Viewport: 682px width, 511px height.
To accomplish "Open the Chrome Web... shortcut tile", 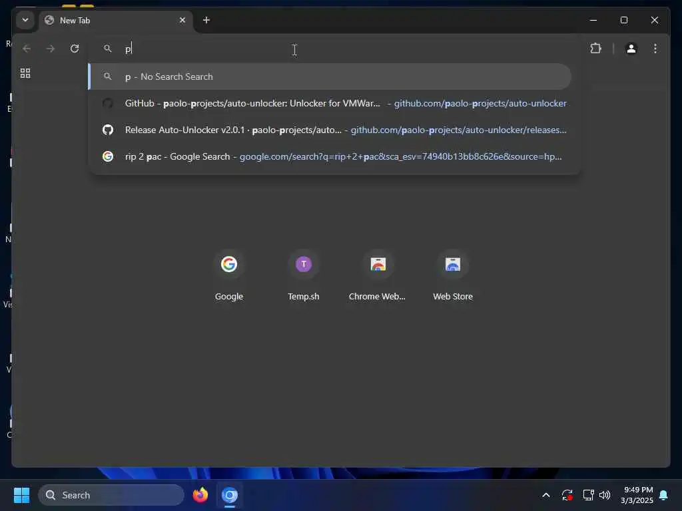I will coord(378,276).
